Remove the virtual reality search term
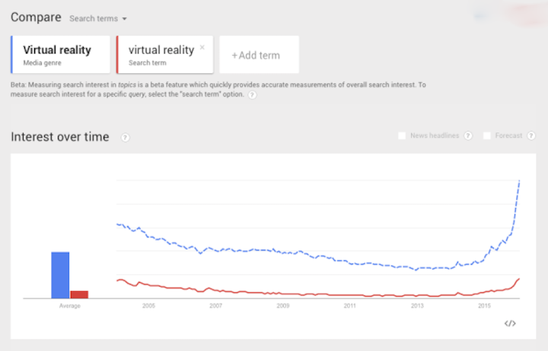 click(x=202, y=47)
